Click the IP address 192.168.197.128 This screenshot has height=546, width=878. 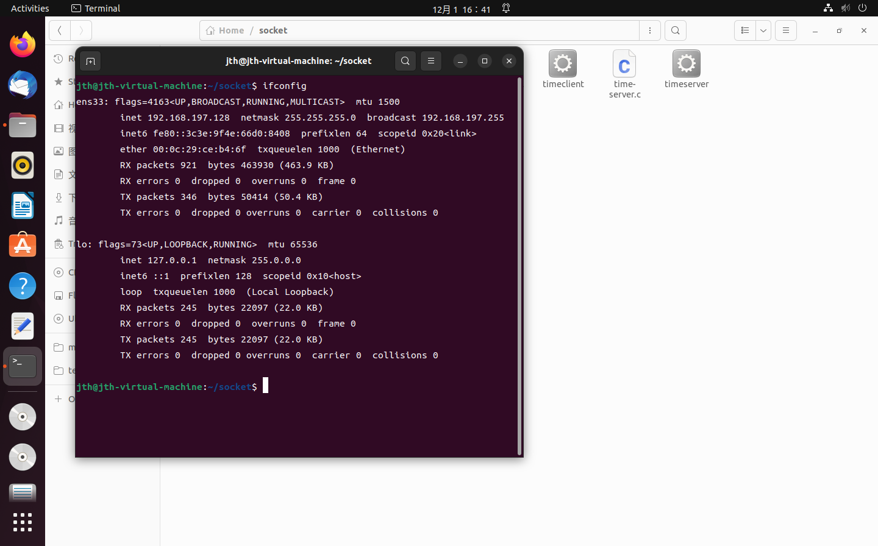click(x=188, y=118)
